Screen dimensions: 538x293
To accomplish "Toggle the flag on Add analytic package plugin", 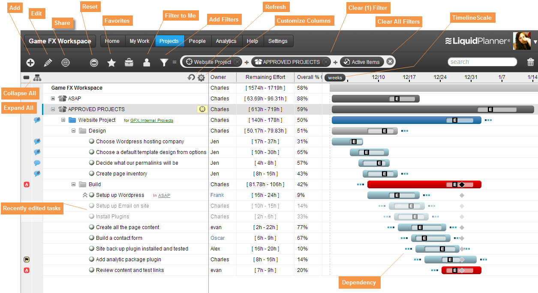I will (26, 259).
